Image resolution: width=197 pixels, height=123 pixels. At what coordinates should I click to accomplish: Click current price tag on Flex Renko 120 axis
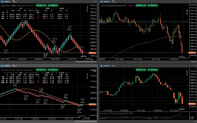click(x=93, y=53)
